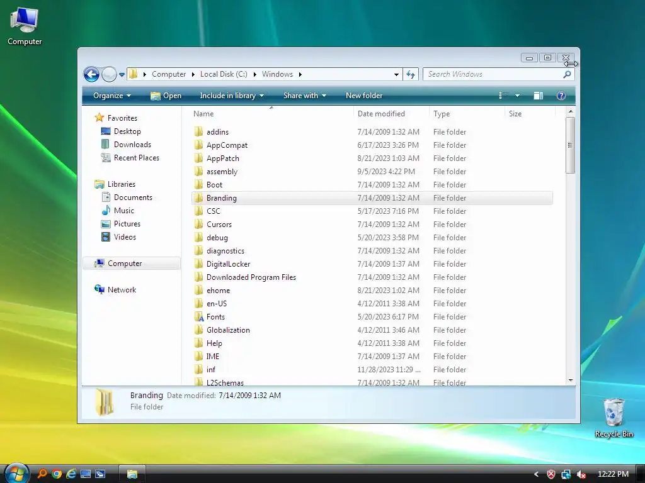Screen dimensions: 645x483
Task: Click the Windows Start orb
Action: click(16, 473)
